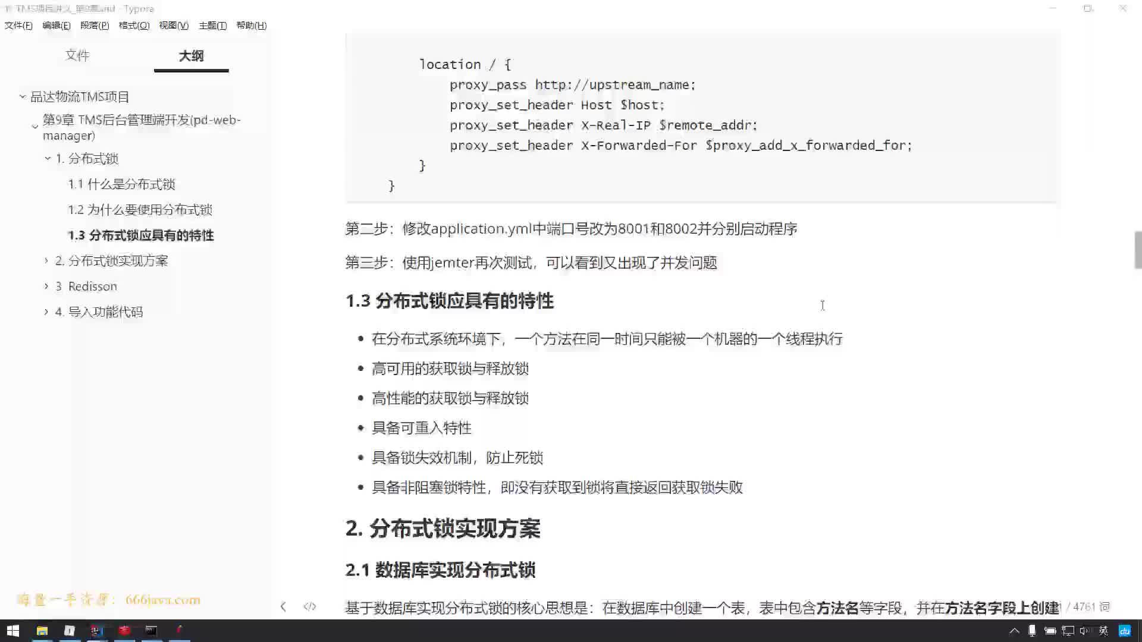Screen dimensions: 1142x642
Task: Select 1.3 分布式锁应具有的特性 in outline
Action: 141,235
